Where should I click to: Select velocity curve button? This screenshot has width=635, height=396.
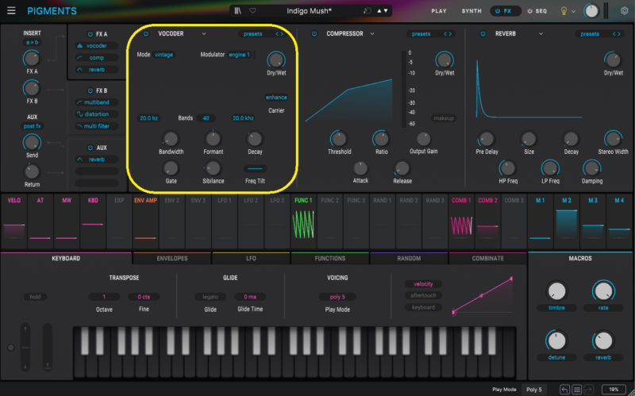coord(423,284)
